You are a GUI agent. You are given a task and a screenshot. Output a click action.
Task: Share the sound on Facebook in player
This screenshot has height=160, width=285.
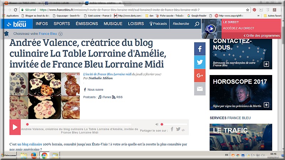(x=172, y=129)
